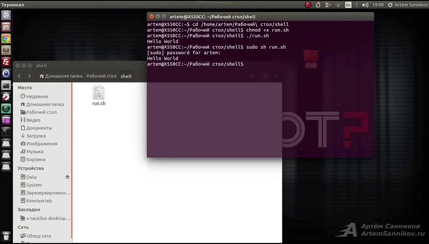Click the Bluetooth indicator in top panel
Viewport: 429px width, 244px height.
(x=356, y=5)
